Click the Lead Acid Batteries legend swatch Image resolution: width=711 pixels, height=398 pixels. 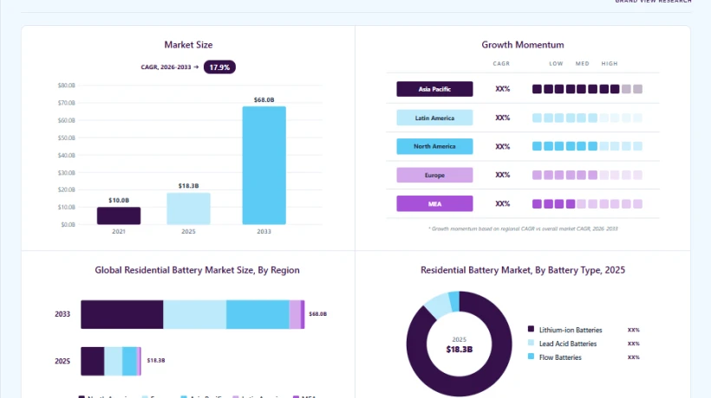point(531,343)
